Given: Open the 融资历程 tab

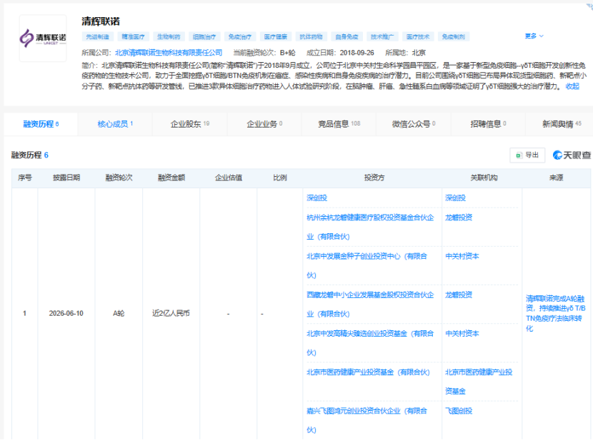Looking at the screenshot, I should pyautogui.click(x=41, y=124).
